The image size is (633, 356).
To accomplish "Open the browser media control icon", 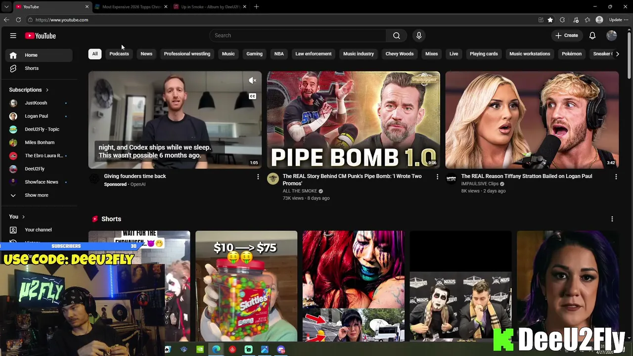I will (x=576, y=20).
